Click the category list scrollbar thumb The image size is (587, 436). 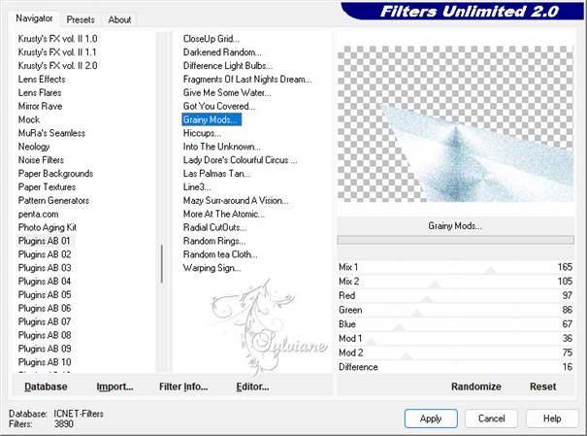pyautogui.click(x=162, y=264)
